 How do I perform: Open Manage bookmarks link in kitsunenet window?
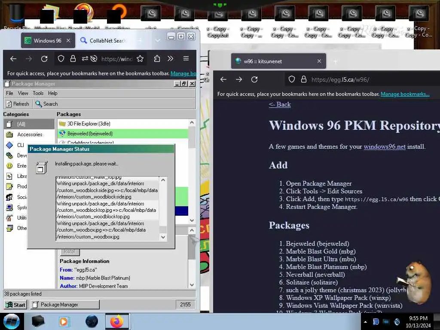pos(405,94)
